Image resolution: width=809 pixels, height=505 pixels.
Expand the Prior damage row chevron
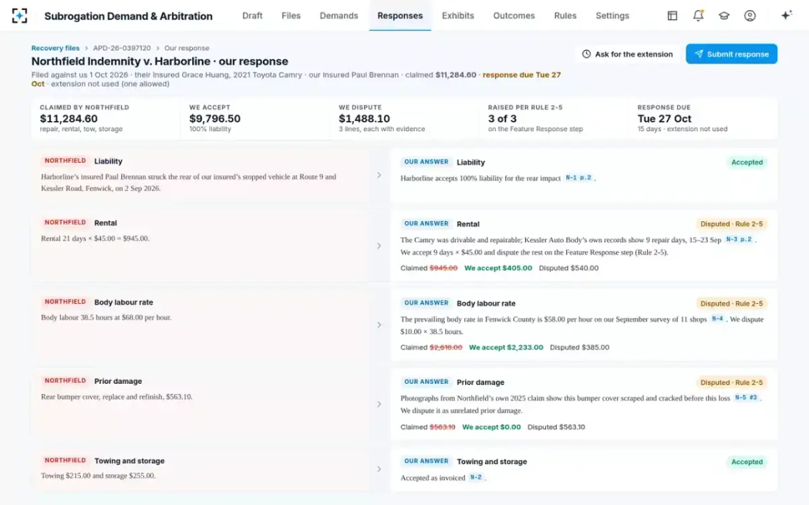click(379, 404)
